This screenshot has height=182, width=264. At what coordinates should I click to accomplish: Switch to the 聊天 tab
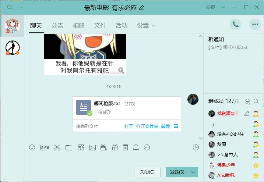point(36,26)
